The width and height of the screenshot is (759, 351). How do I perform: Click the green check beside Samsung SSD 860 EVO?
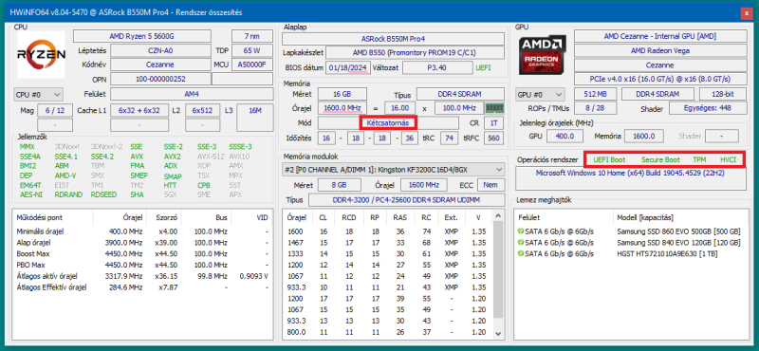click(521, 231)
